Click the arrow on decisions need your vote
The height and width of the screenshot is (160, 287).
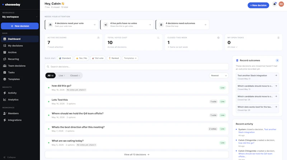[x=94, y=25]
